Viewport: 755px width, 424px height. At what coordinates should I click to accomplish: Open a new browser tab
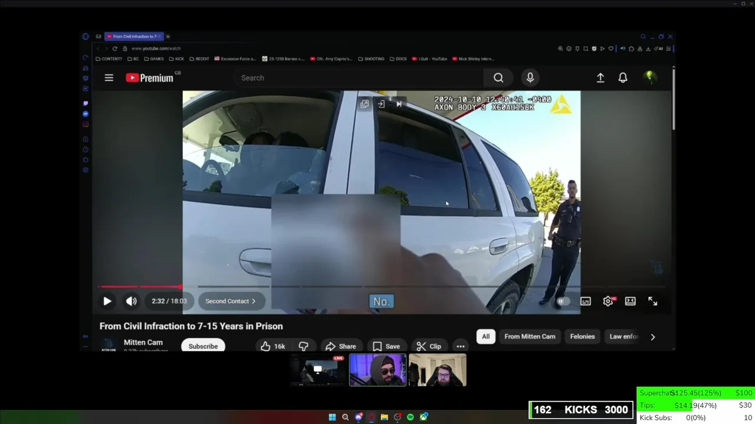pyautogui.click(x=168, y=37)
